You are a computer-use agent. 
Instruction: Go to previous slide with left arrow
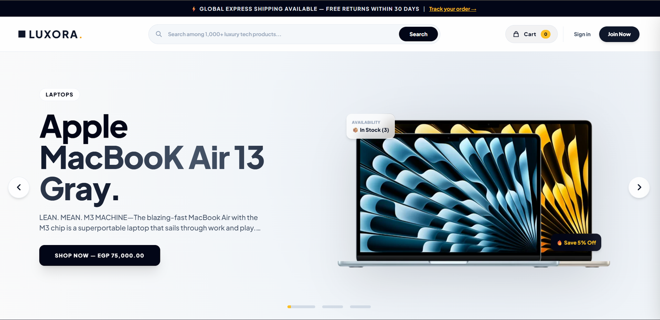[19, 187]
